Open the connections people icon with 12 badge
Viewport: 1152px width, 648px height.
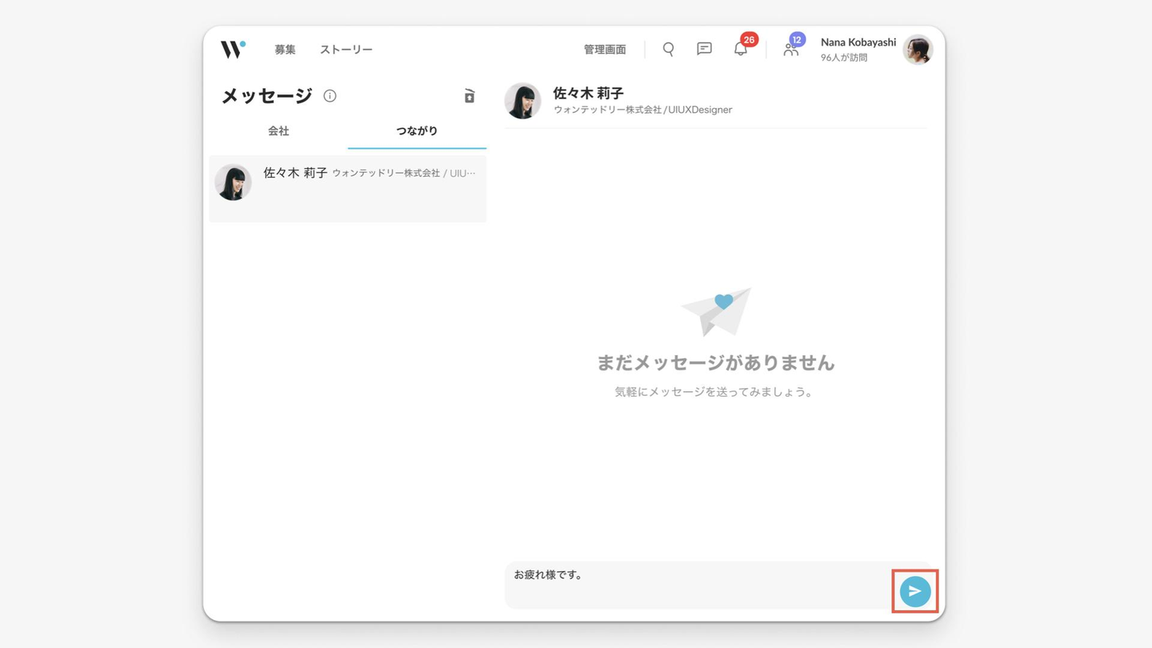coord(792,47)
